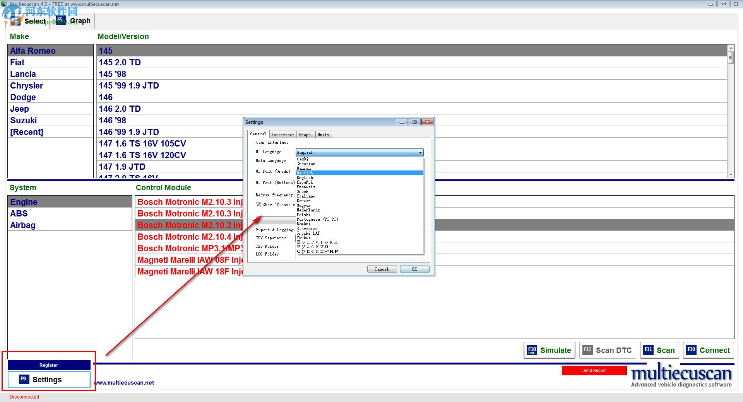Toggle the Show "Please c..." checkbox

pos(258,205)
